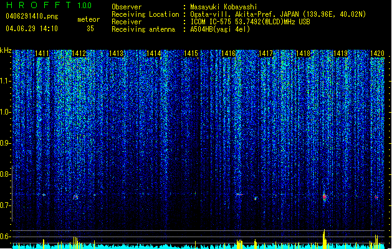Click the 1.0 kHz axis label
The height and width of the screenshot is (249, 392).
[x=5, y=112]
